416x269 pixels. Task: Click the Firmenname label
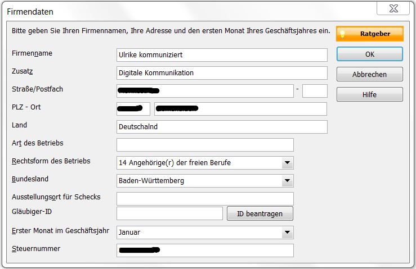point(32,53)
